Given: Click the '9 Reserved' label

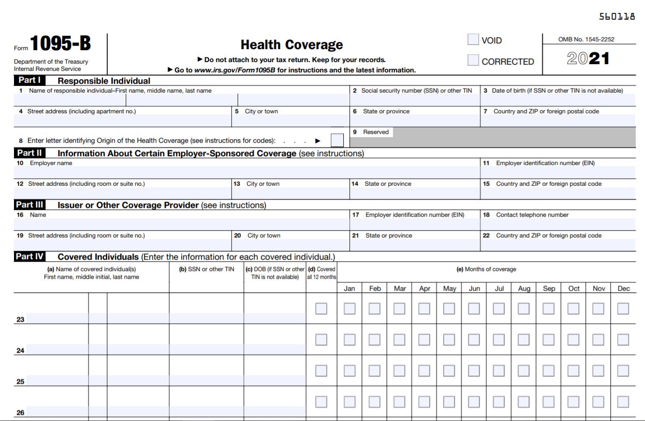Looking at the screenshot, I should click(371, 132).
